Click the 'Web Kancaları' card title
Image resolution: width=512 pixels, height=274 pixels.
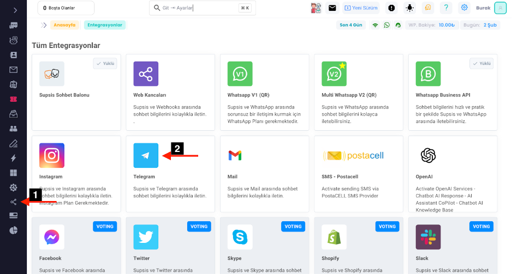pyautogui.click(x=150, y=95)
